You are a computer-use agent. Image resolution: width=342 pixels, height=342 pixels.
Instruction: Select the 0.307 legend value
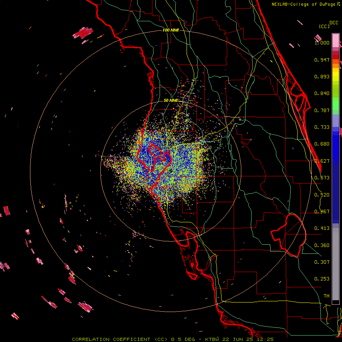(322, 262)
